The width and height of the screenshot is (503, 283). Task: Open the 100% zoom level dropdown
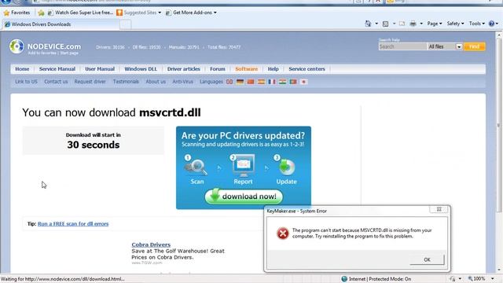point(493,278)
